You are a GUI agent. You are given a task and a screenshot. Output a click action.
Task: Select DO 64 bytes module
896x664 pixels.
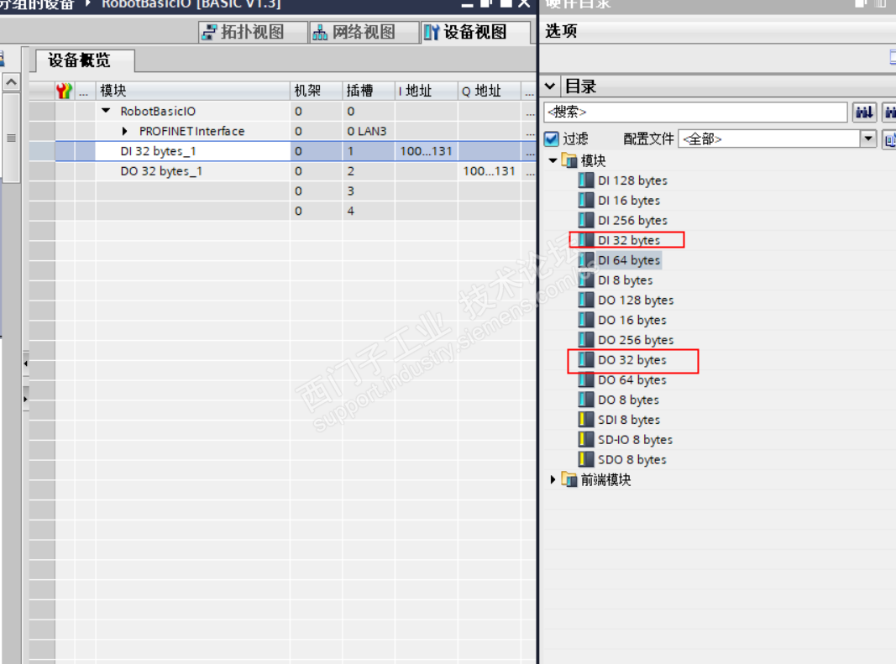tap(632, 380)
